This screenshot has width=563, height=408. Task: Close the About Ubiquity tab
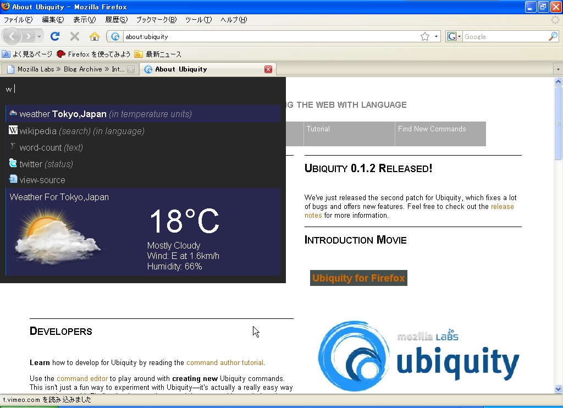[268, 69]
